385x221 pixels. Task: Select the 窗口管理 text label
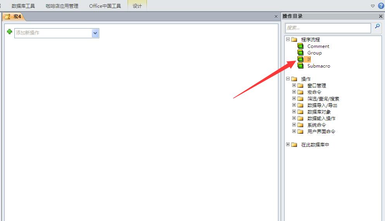pyautogui.click(x=316, y=86)
